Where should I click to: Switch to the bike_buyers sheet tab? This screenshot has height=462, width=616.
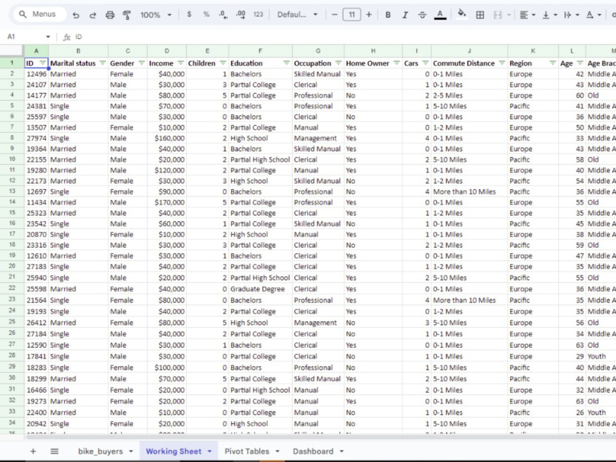point(100,451)
